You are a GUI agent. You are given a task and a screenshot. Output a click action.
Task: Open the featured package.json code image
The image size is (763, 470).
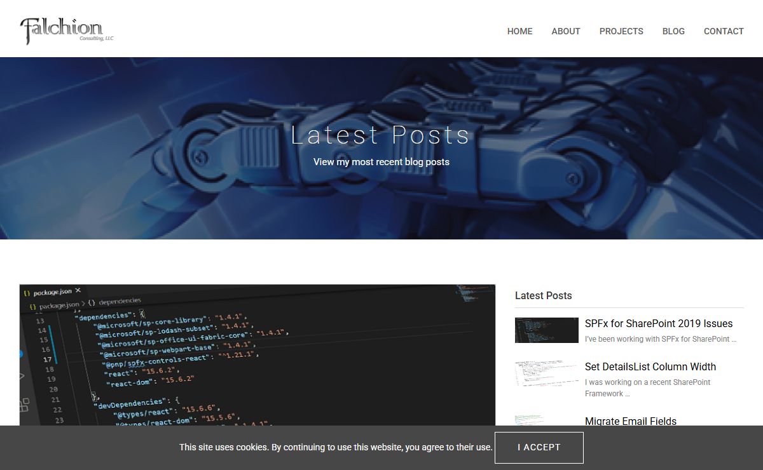tap(257, 354)
